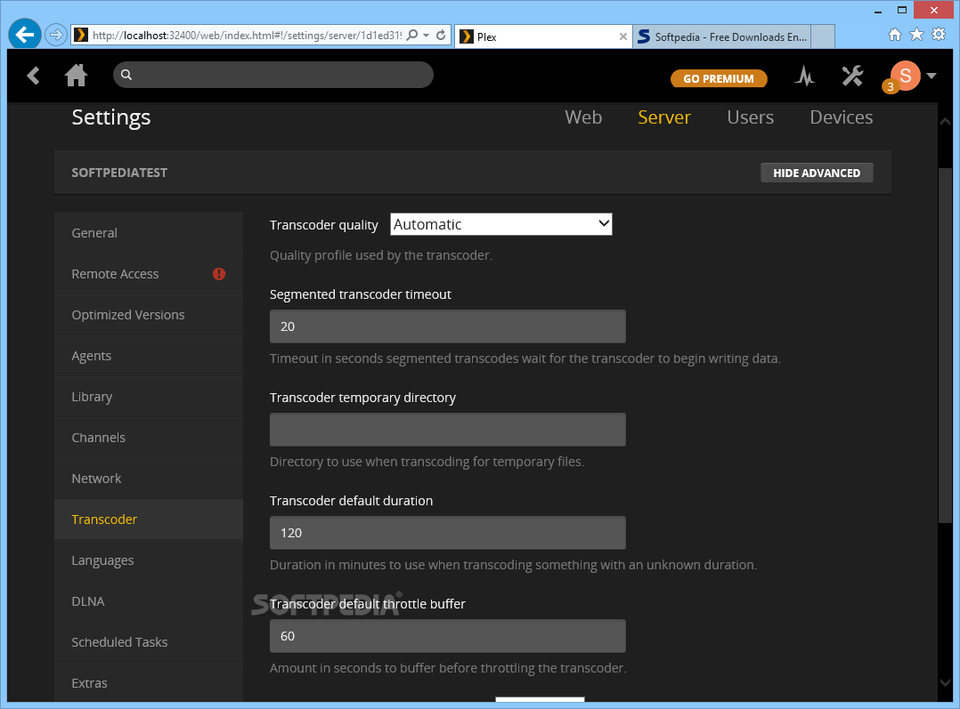Select Transcoder in the sidebar
This screenshot has width=960, height=709.
tap(149, 520)
